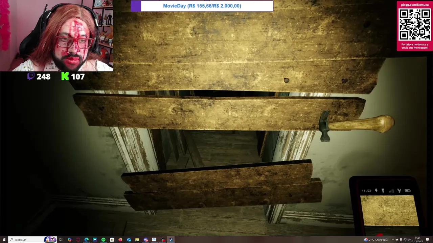Click the Kick count text 107
Screen dimensions: 433x243
tap(78, 77)
